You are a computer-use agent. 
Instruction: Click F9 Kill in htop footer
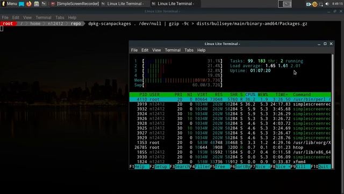[x=301, y=167]
